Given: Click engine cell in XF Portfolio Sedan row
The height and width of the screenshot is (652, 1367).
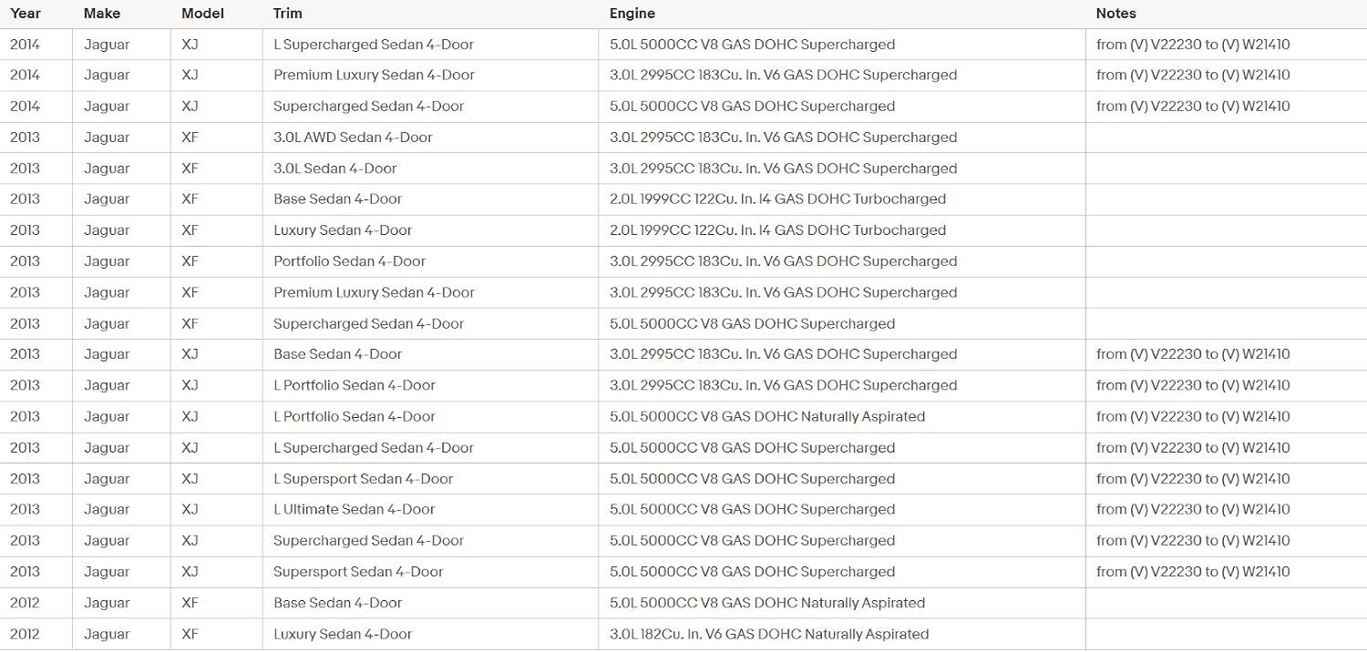Looking at the screenshot, I should pyautogui.click(x=784, y=261).
